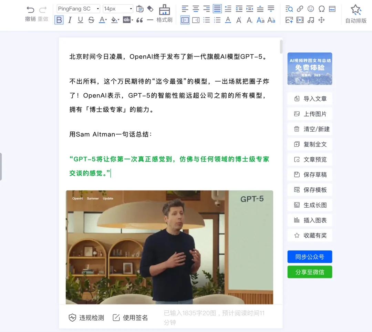
Task: Click the blue Sync to Official Account button
Action: 310,257
